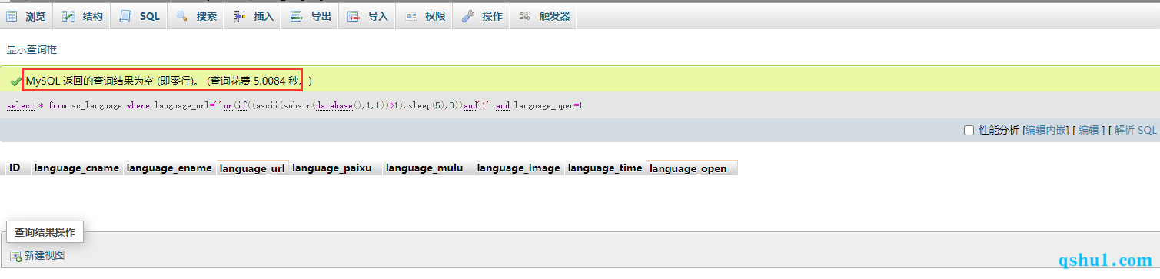Click the 编辑 link
This screenshot has height=279, width=1160.
(1089, 131)
